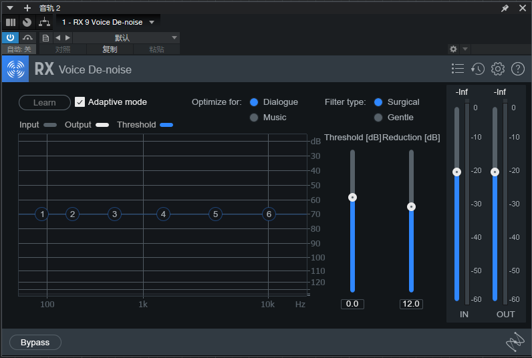Screen dimensions: 532x358
Task: Open the plugin selector dropdown
Action: 152,22
